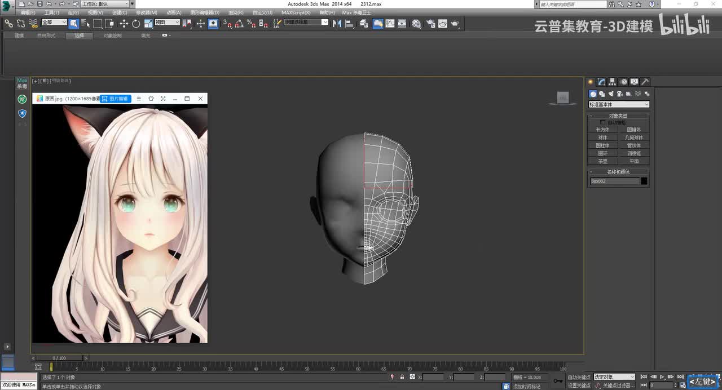This screenshot has width=722, height=390.
Task: Click the 长方体 box button
Action: (x=602, y=130)
